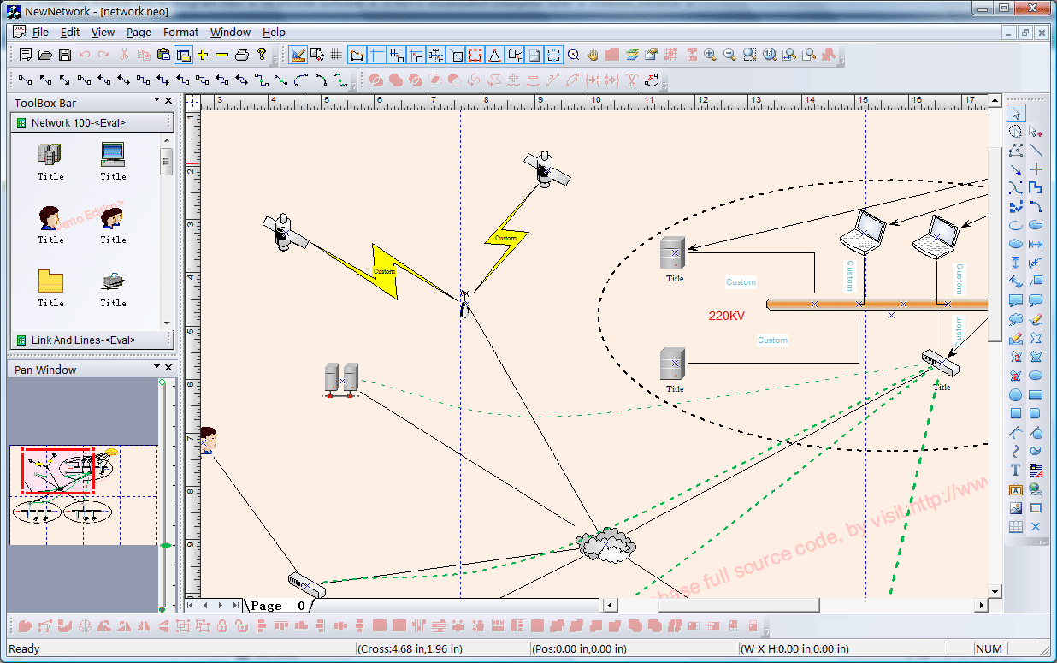Open the Format menu
The height and width of the screenshot is (663, 1057).
click(x=180, y=32)
